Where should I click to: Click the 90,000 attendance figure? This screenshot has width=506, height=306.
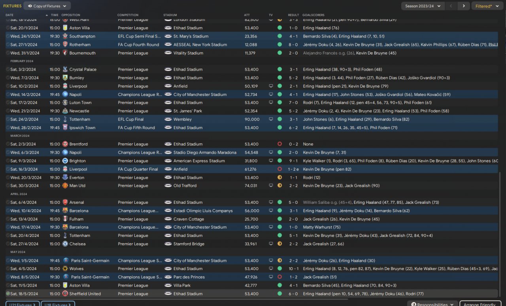[252, 119]
